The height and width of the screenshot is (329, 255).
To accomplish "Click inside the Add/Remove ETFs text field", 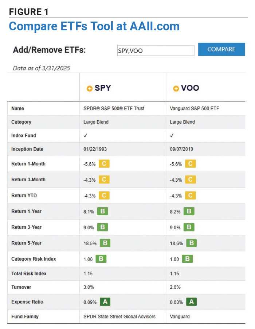I will 156,50.
